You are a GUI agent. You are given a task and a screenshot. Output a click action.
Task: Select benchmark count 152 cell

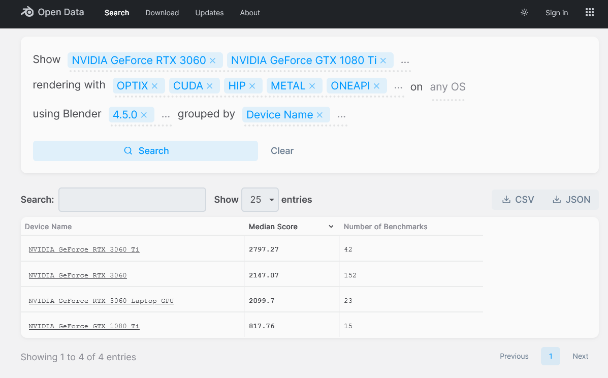click(350, 275)
